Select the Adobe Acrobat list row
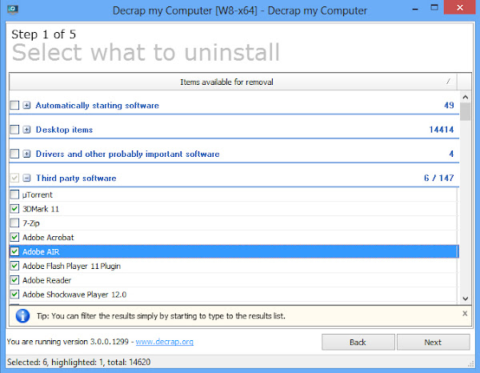Screen dimensions: 480x373 234,238
